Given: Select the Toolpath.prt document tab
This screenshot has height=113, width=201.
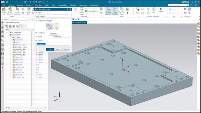Looking at the screenshot, I should (x=79, y=22).
